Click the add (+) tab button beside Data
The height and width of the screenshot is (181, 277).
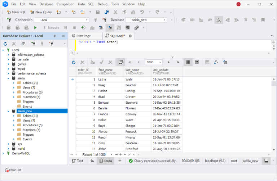click(x=120, y=161)
